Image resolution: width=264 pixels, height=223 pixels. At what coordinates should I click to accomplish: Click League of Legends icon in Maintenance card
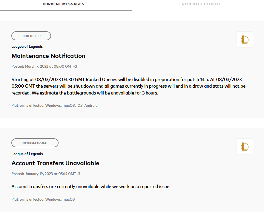(245, 40)
